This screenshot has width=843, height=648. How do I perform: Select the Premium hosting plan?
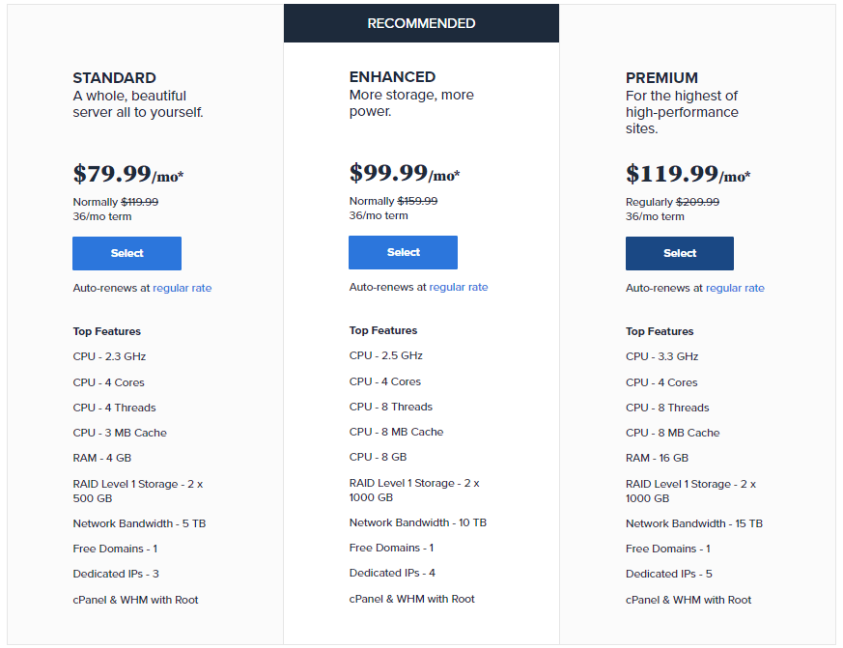(x=679, y=253)
